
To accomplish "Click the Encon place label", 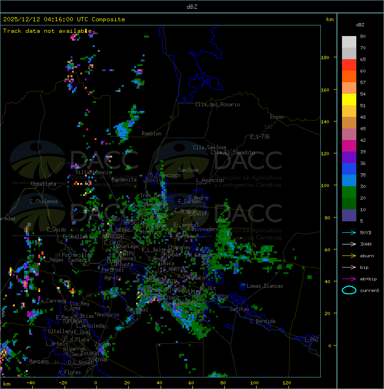I will point(277,117).
